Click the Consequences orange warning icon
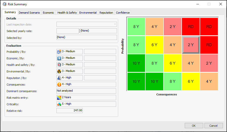The height and width of the screenshot is (132, 227). point(59,85)
